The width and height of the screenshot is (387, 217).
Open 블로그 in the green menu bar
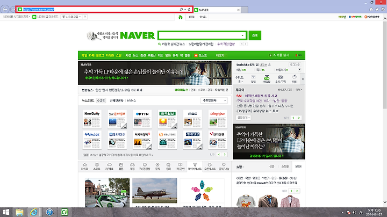(100, 55)
